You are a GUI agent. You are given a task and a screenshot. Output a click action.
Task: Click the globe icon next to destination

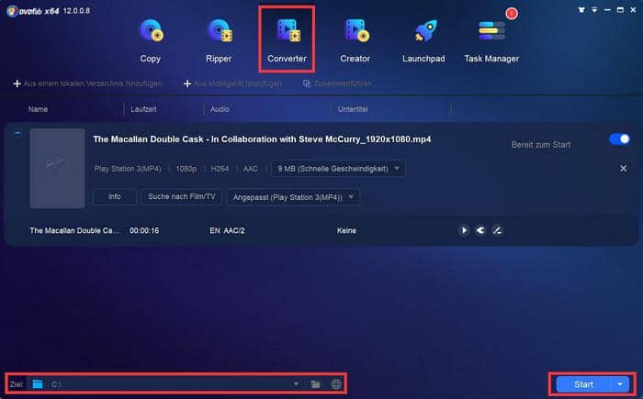pyautogui.click(x=336, y=384)
